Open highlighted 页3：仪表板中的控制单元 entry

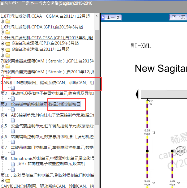[x=41, y=104]
